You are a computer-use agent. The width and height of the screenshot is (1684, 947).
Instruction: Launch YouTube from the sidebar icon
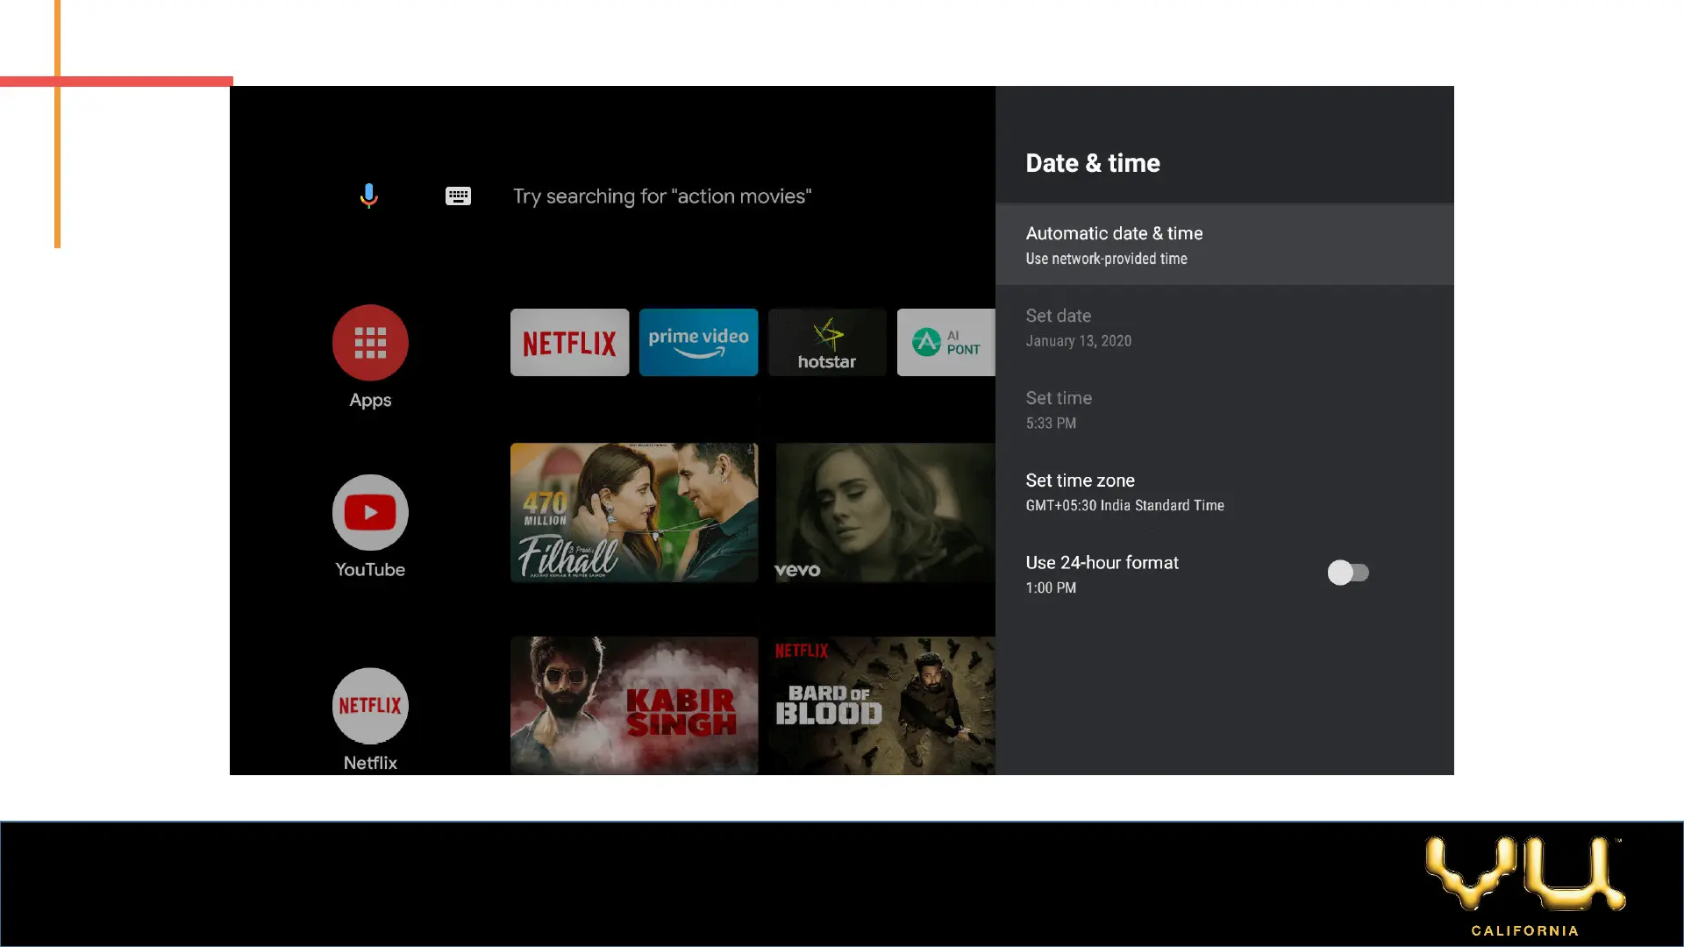tap(369, 513)
